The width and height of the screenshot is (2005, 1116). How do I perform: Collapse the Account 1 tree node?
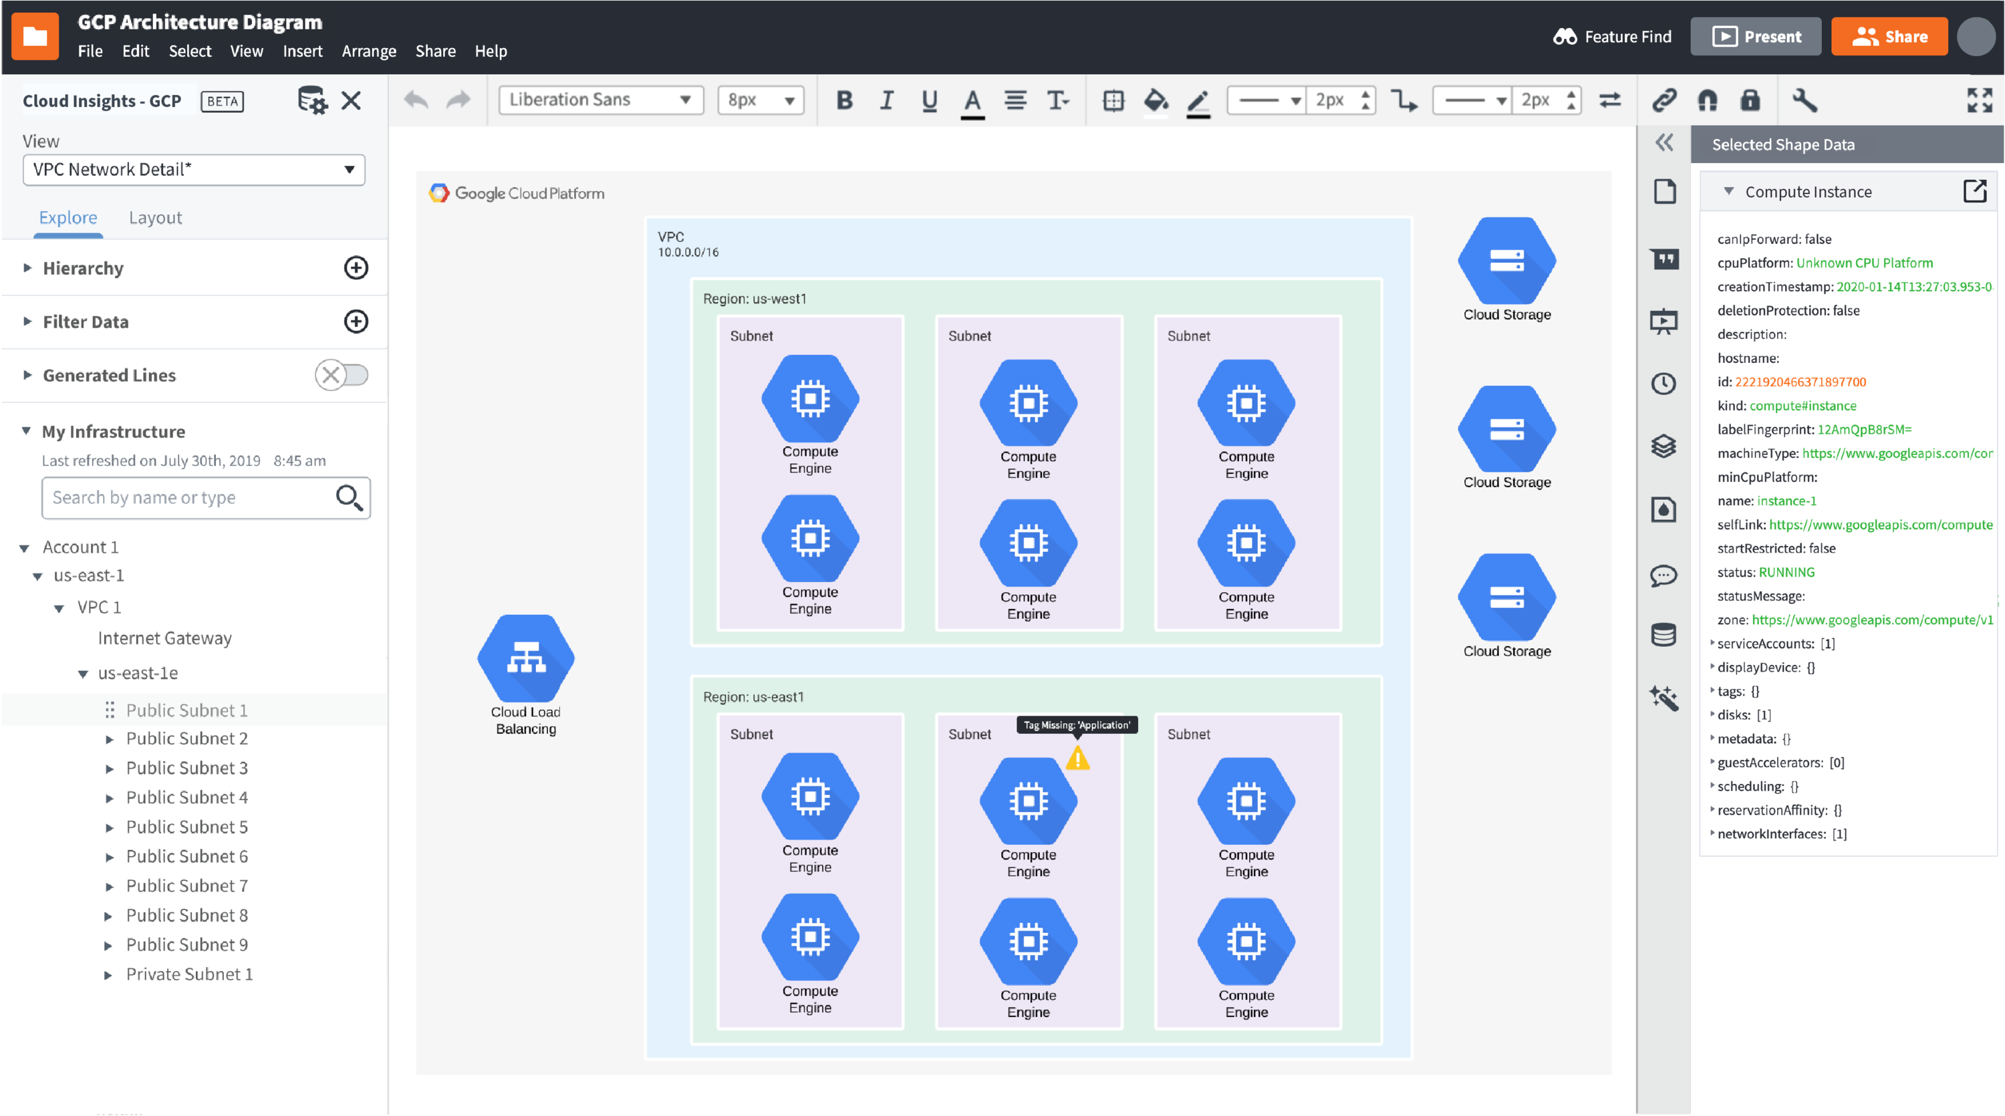click(x=24, y=548)
